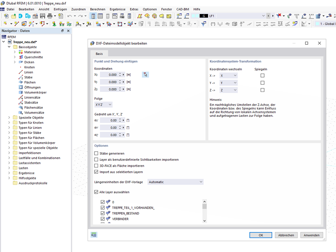Open the Y -> coordinate swap dropdown
Screen dimensions: 336x252
tap(228, 83)
